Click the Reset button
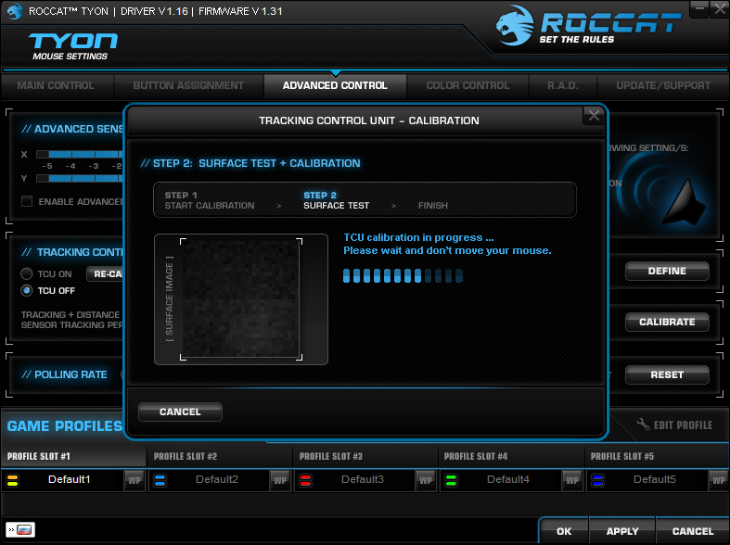 [667, 374]
